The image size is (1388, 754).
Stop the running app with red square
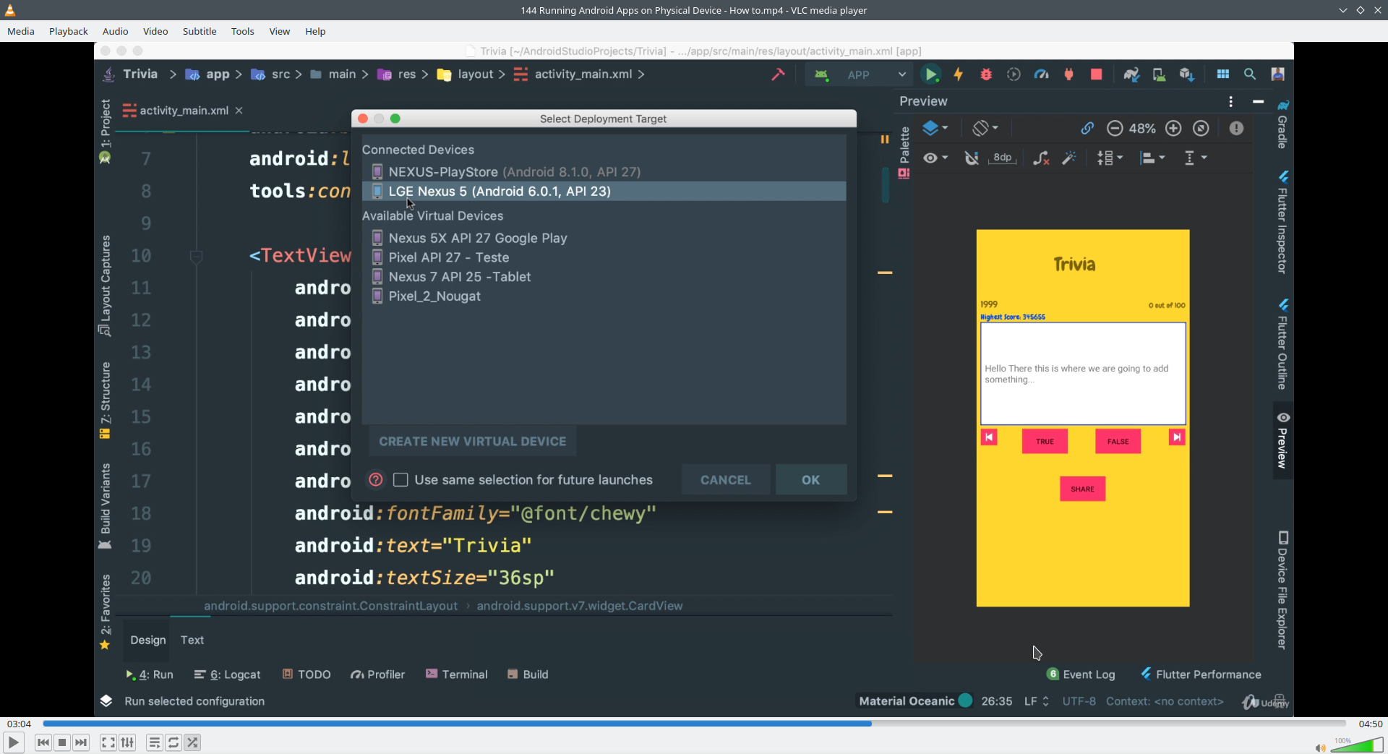(1096, 74)
